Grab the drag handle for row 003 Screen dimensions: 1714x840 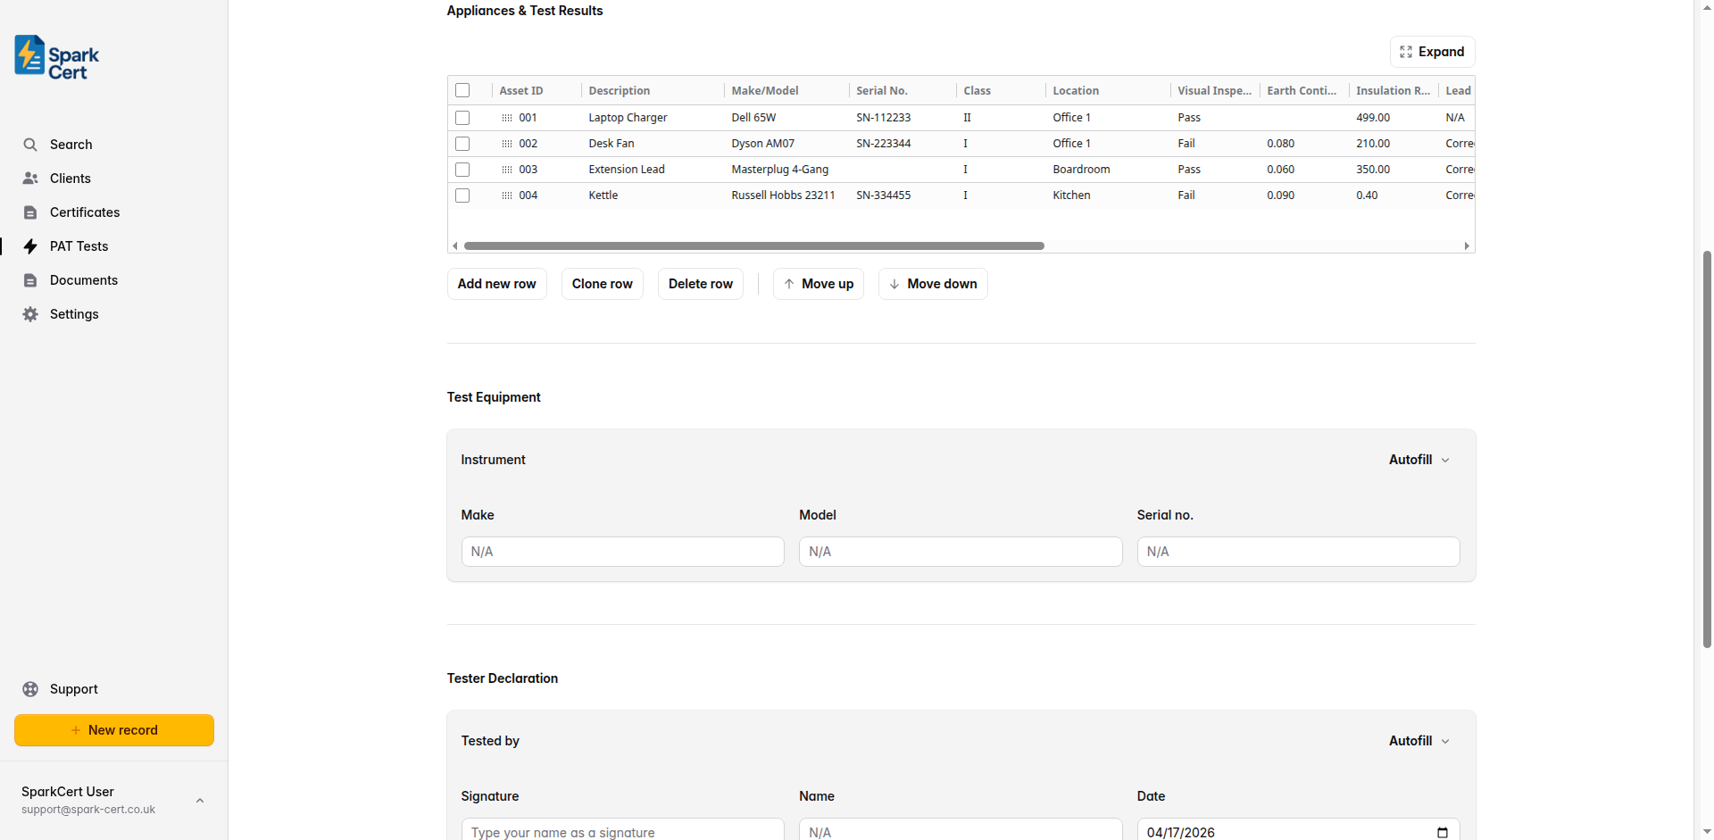(x=507, y=170)
